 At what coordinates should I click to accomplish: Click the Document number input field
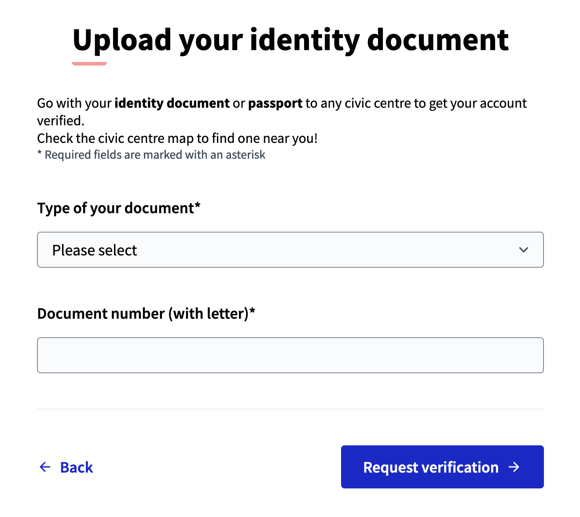[290, 355]
